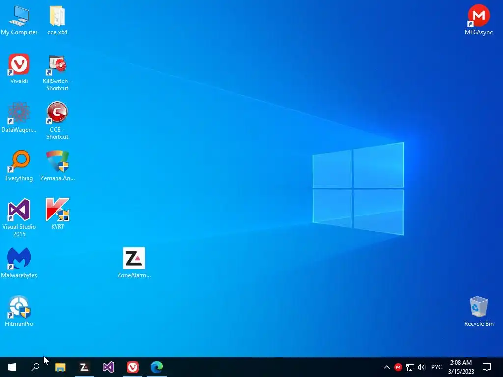Open Vivaldi browser from taskbar
The height and width of the screenshot is (377, 503).
point(133,367)
